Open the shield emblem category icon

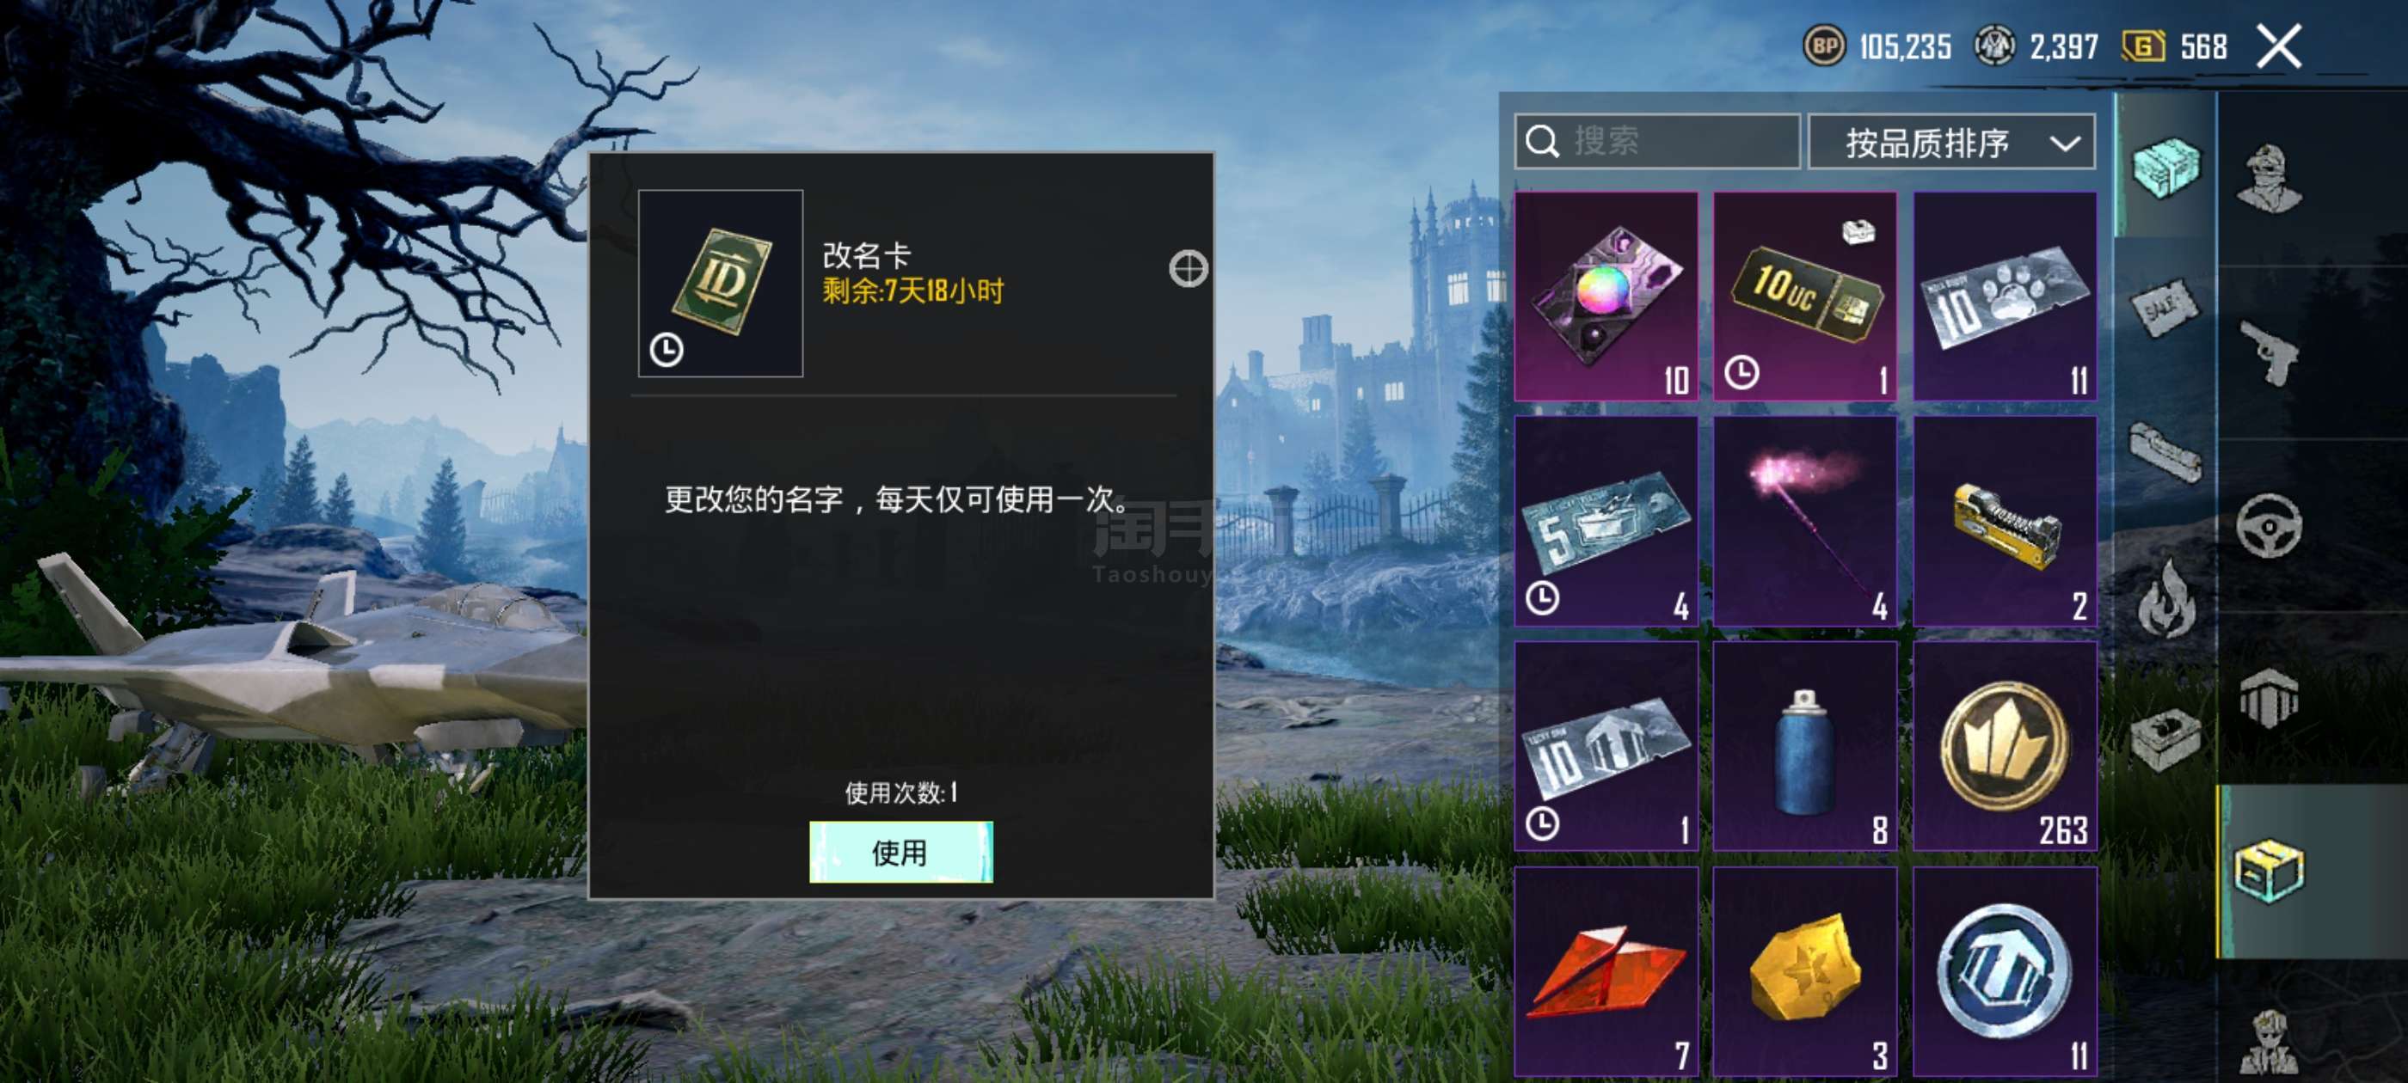point(2269,698)
